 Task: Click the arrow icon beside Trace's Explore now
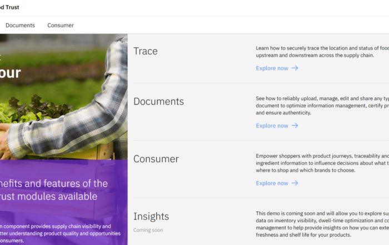(x=295, y=68)
